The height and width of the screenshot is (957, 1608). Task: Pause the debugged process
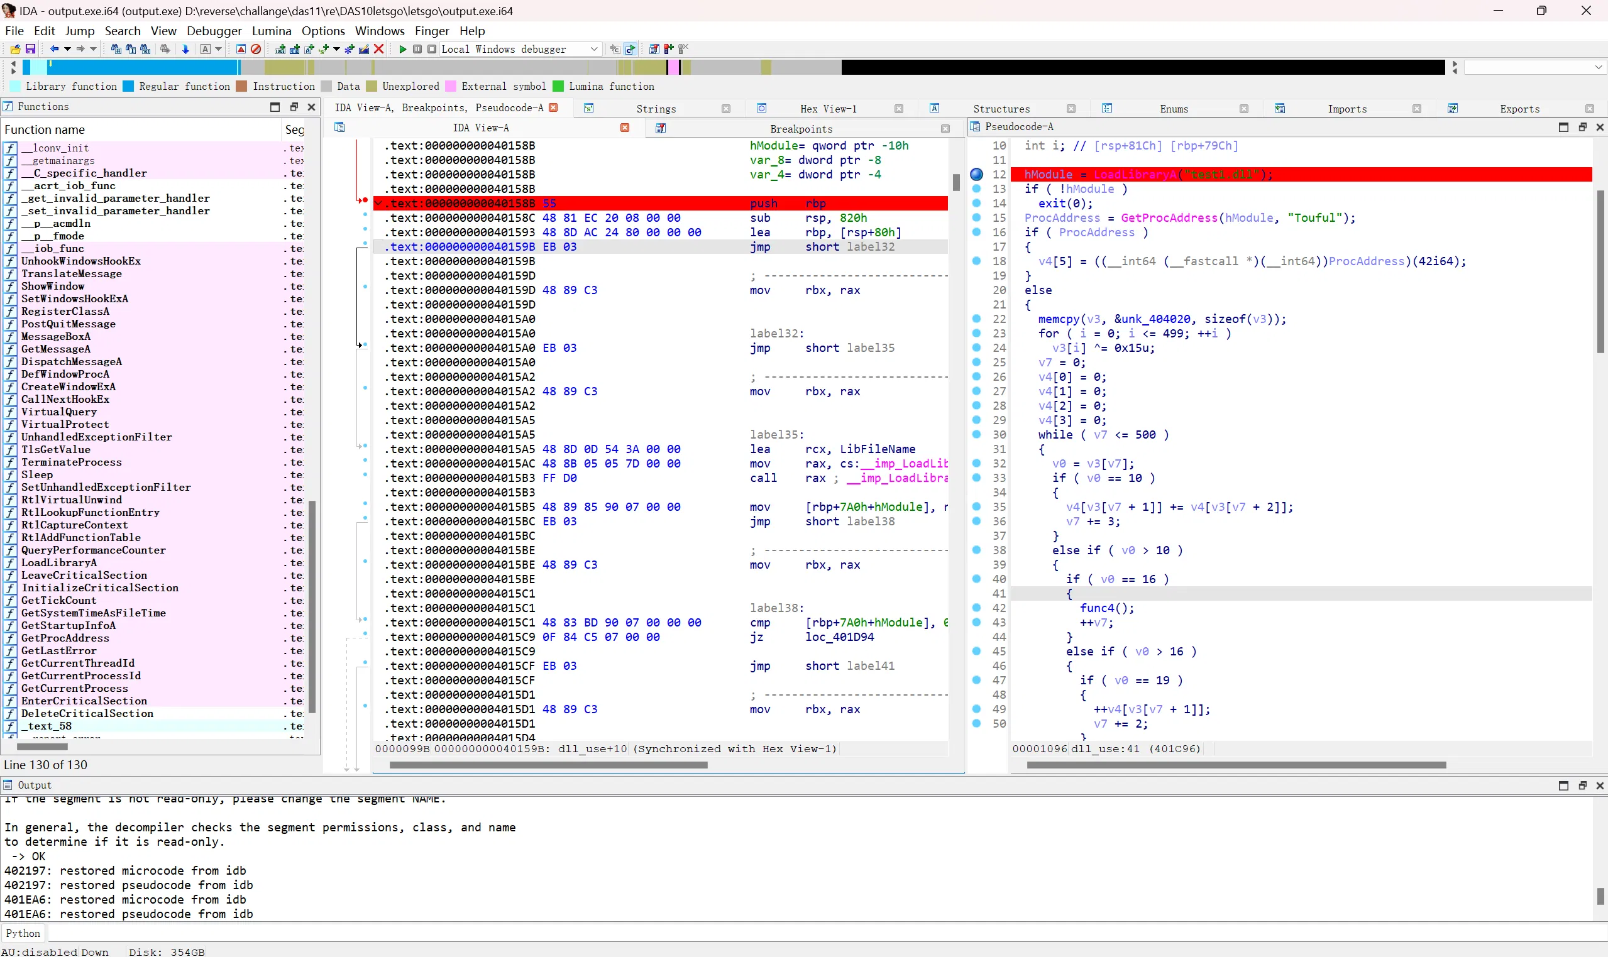point(417,49)
